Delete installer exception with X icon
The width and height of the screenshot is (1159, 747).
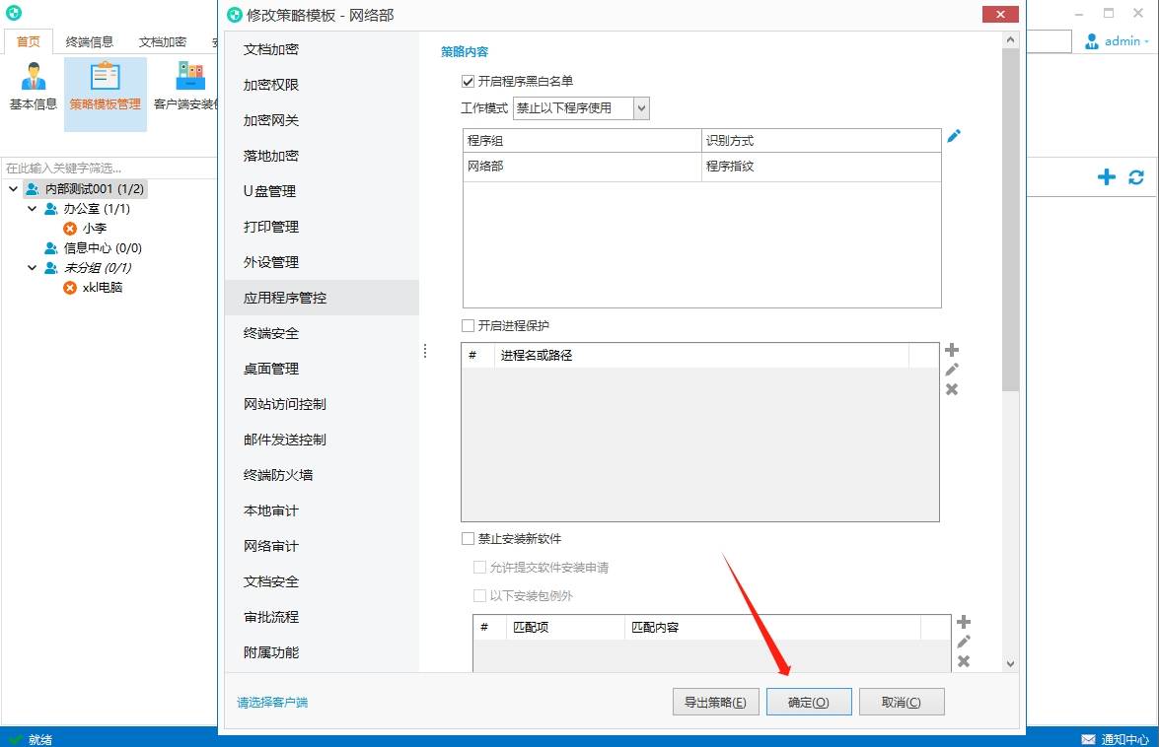point(963,661)
